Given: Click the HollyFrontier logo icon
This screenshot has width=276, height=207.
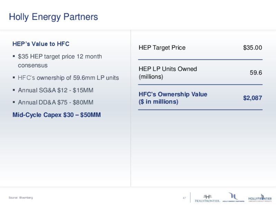Looking at the screenshot, I should [207, 198].
